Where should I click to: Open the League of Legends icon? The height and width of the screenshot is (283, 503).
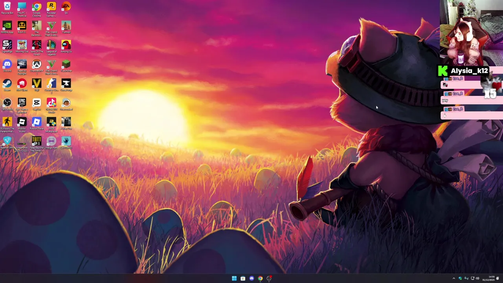tap(51, 48)
